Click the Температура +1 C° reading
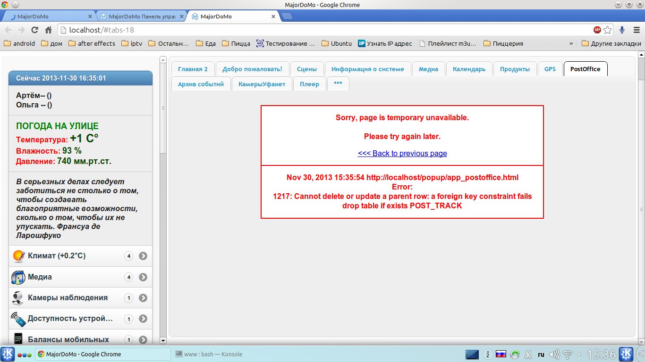The image size is (645, 362). [x=57, y=139]
